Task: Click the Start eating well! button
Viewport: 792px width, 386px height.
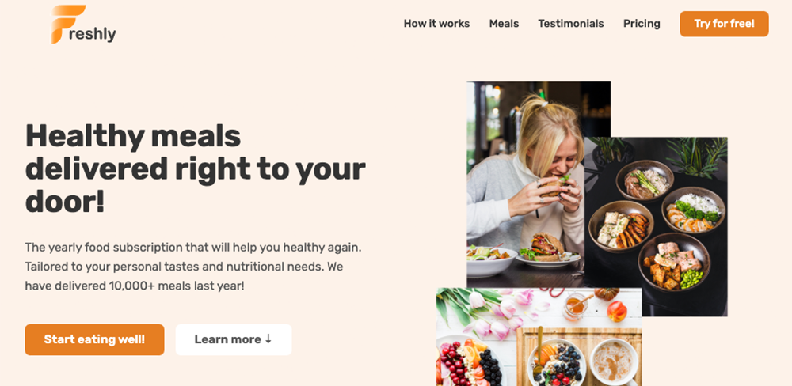Action: pos(94,339)
